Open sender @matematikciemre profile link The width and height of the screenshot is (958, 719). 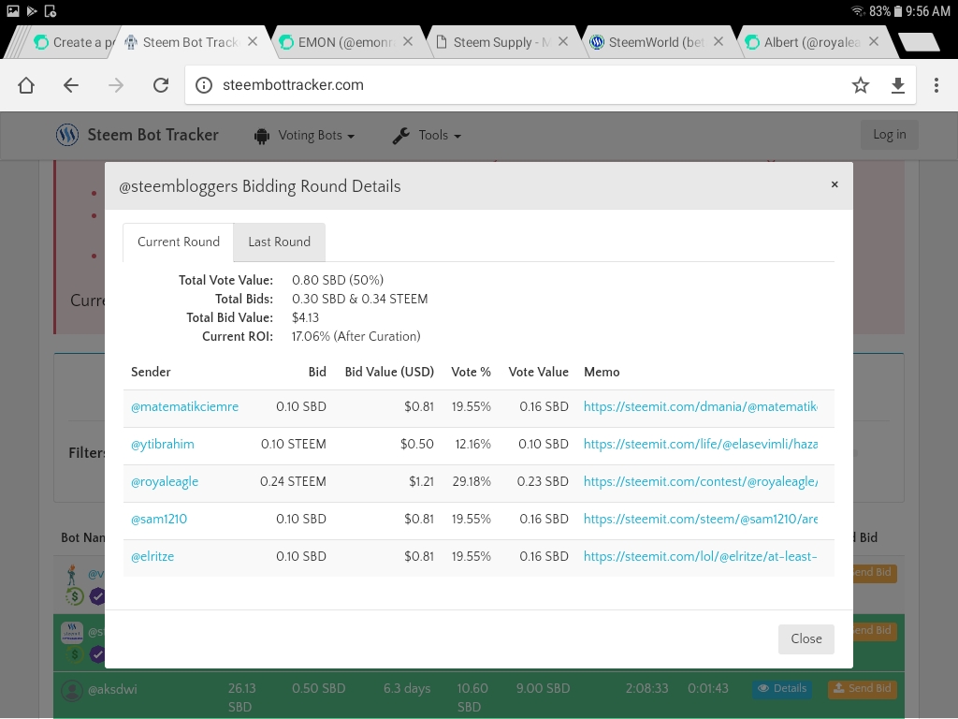[184, 407]
